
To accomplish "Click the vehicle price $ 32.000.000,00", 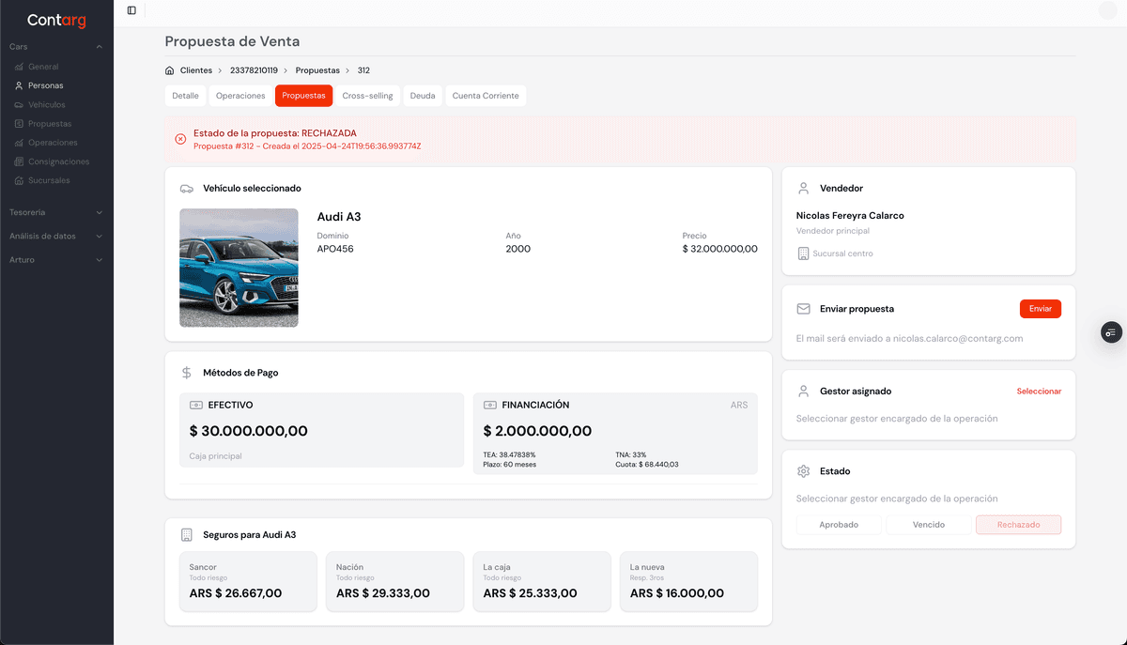I will [719, 249].
